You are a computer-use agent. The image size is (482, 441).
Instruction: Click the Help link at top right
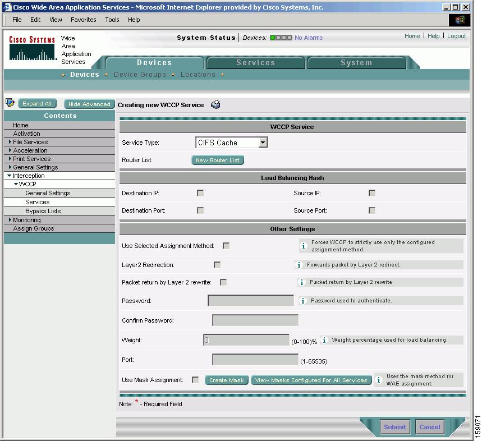(433, 36)
